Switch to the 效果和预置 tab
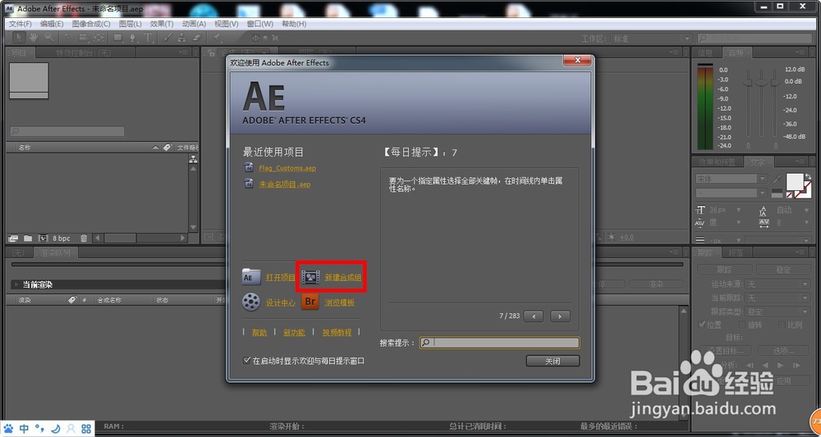The width and height of the screenshot is (821, 437). point(716,162)
